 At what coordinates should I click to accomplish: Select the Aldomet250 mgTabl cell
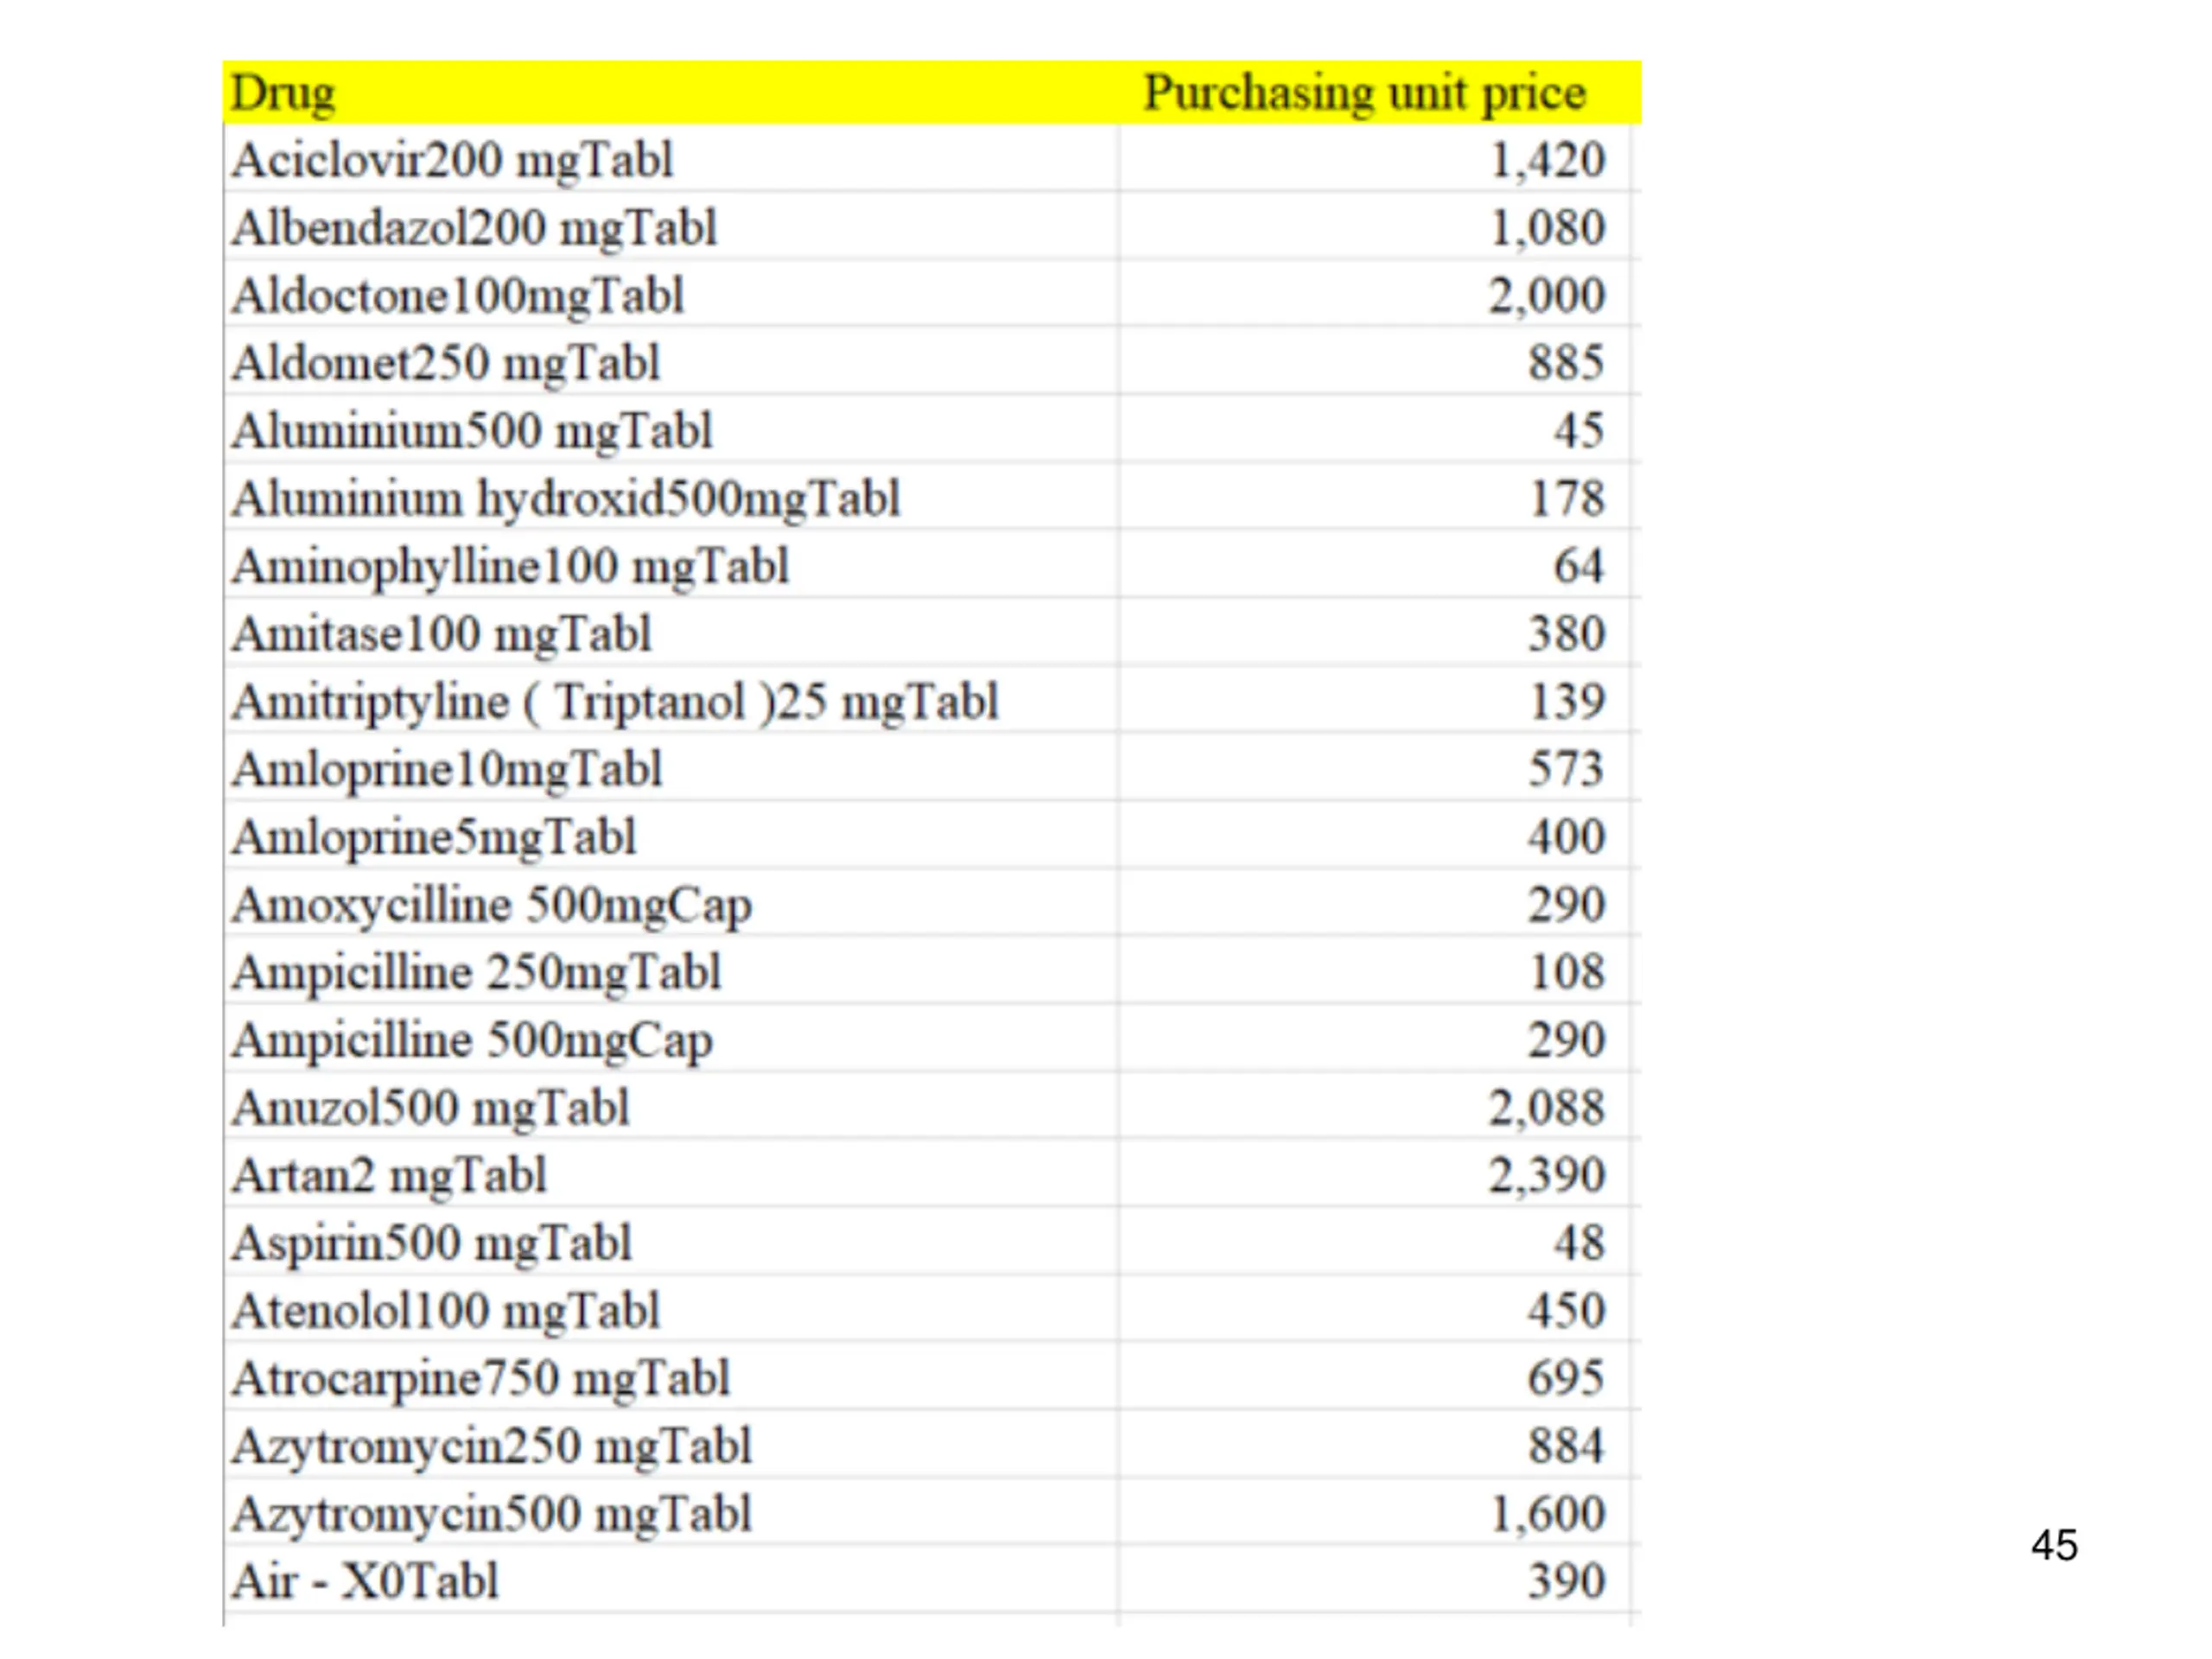click(670, 362)
